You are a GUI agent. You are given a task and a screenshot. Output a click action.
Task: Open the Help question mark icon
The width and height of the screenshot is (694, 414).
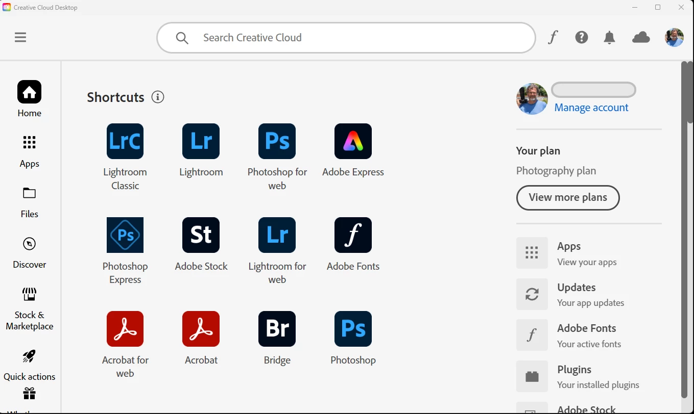pos(582,37)
